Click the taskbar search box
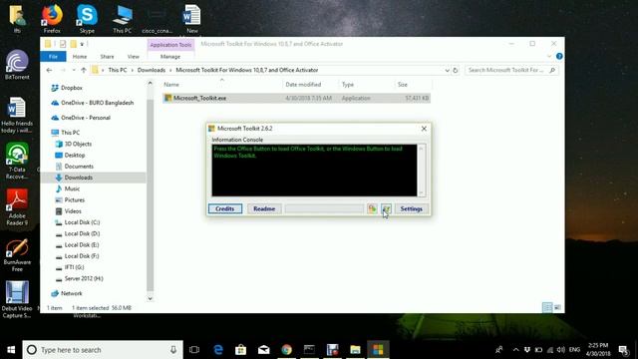Screen dimensions: 638x359 (103, 350)
